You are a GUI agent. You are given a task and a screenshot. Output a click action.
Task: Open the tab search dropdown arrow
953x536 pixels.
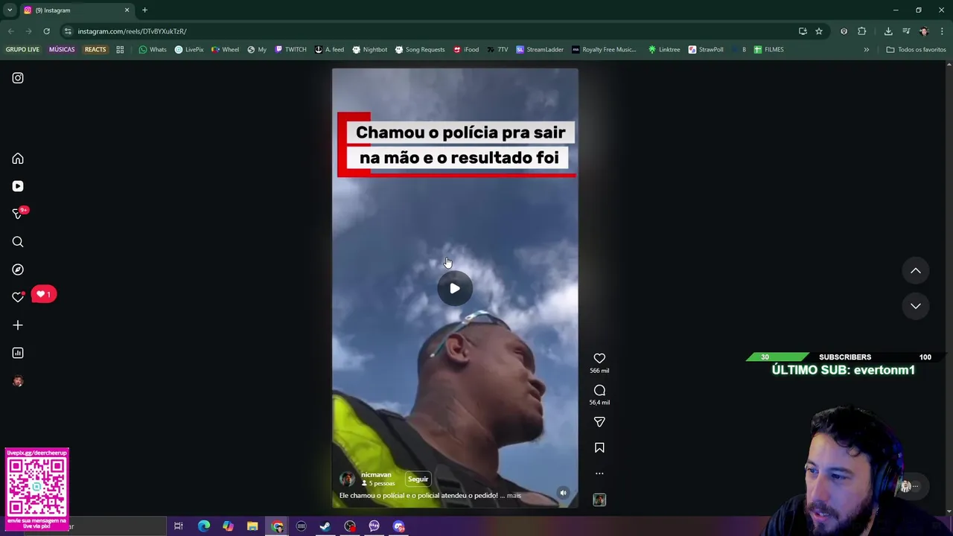pos(10,10)
